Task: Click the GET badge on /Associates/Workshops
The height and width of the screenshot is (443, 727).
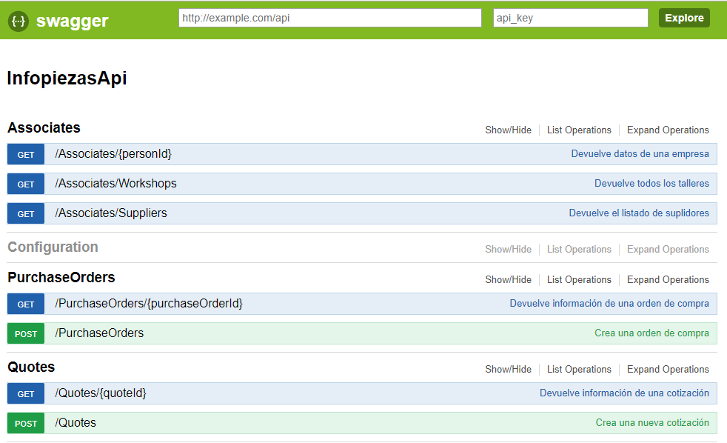Action: click(25, 184)
